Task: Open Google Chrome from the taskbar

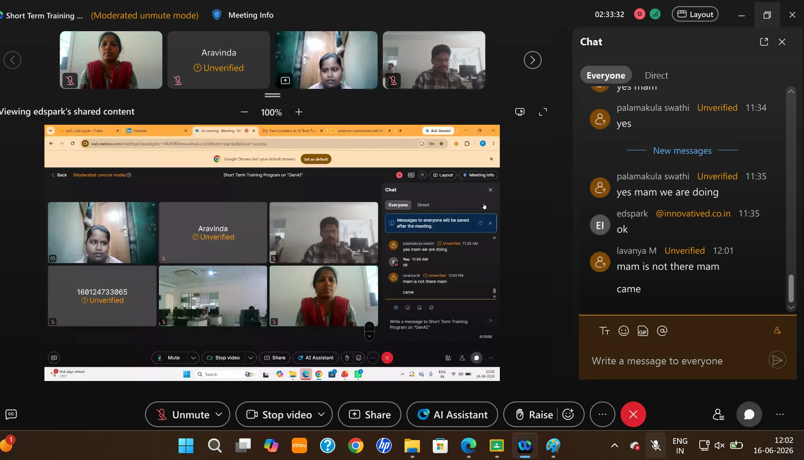Action: click(355, 446)
